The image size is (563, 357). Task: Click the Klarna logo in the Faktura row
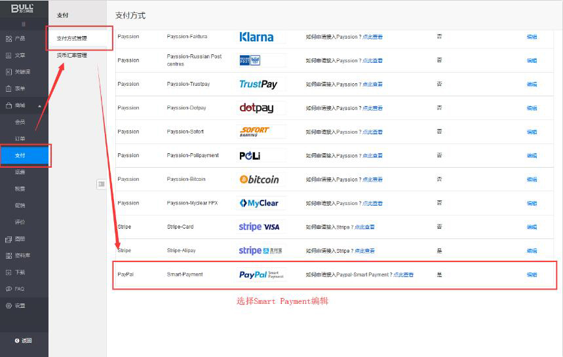point(256,37)
